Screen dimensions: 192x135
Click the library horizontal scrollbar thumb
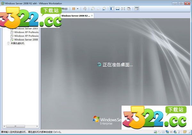pyautogui.click(x=16, y=126)
